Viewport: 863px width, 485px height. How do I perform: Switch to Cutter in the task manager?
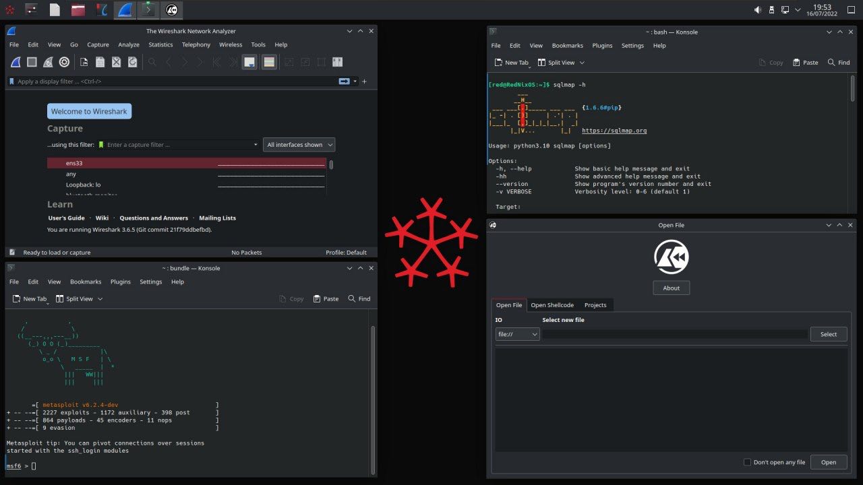[x=171, y=9]
